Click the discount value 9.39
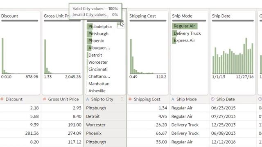The height and width of the screenshot is (147, 262). pyautogui.click(x=34, y=125)
